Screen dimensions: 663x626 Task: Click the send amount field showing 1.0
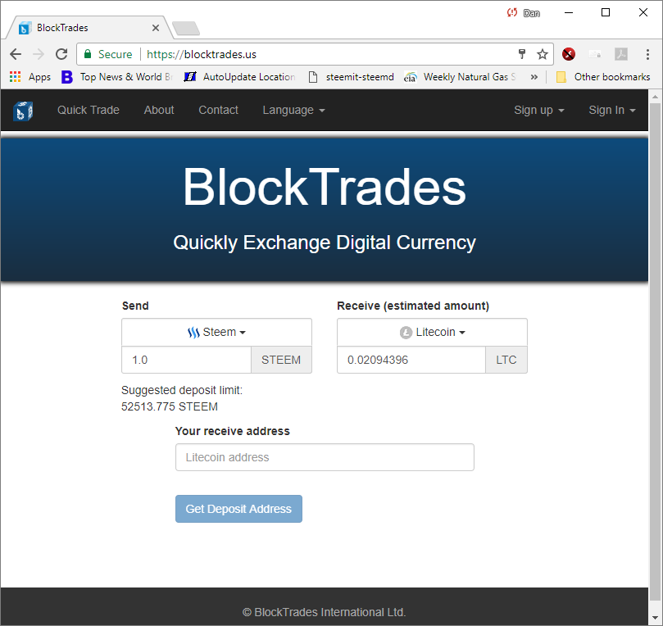click(x=187, y=360)
